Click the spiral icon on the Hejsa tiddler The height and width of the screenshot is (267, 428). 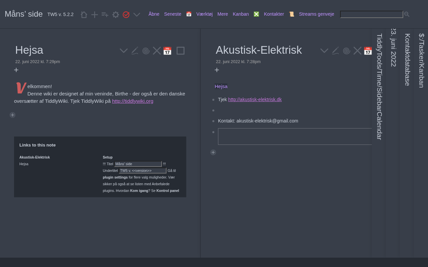pyautogui.click(x=146, y=51)
